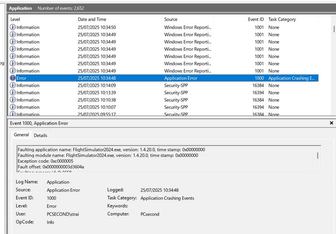
Task: Switch to the Details tab
Action: click(40, 136)
